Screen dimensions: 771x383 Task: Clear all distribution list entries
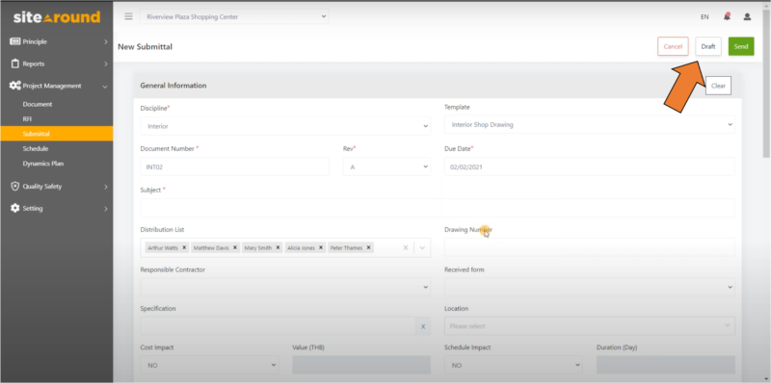(x=405, y=248)
